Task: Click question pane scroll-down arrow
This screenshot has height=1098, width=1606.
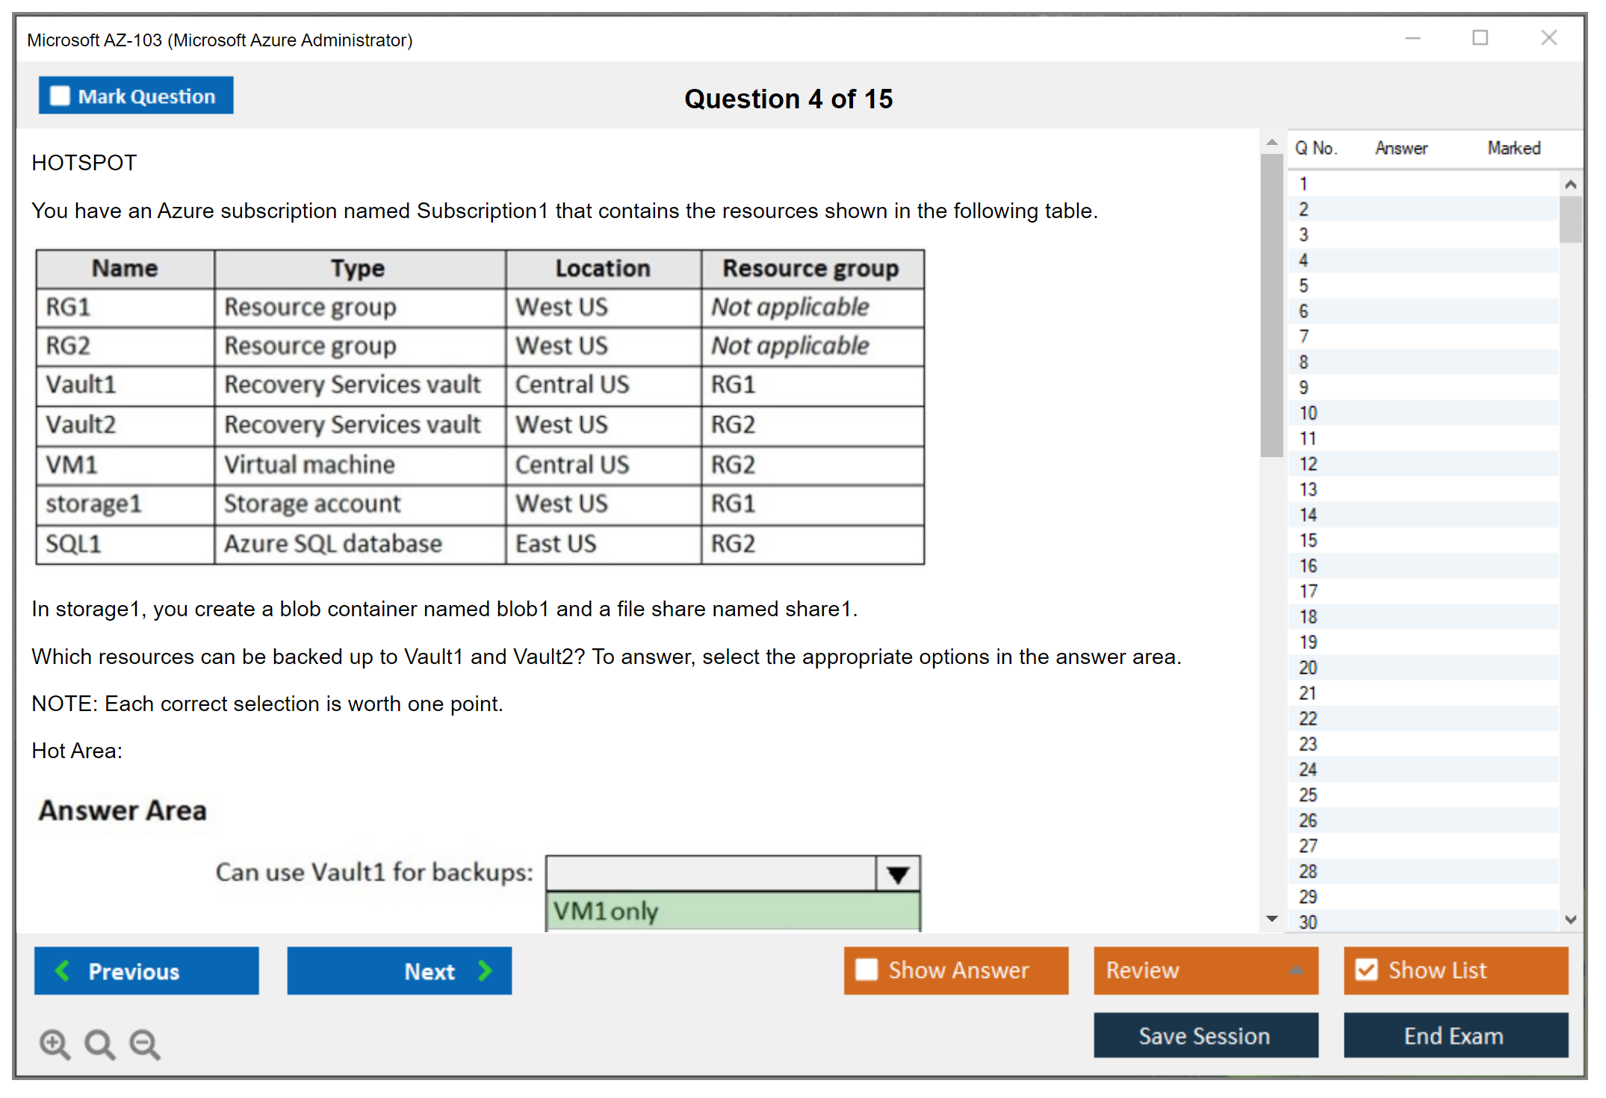Action: click(1272, 919)
